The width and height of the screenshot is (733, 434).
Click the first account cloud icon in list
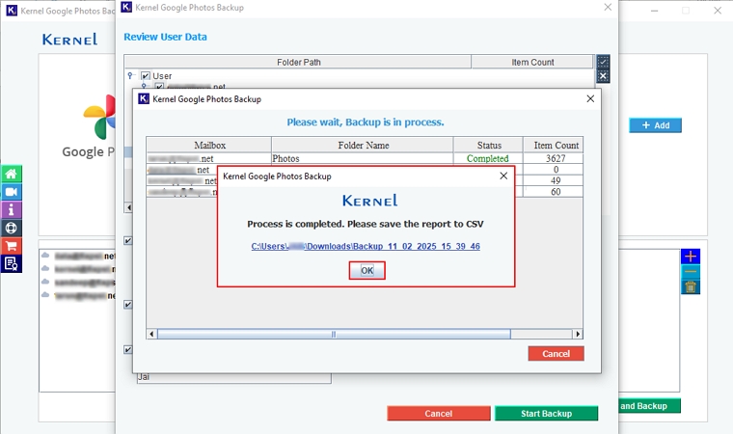pos(45,256)
